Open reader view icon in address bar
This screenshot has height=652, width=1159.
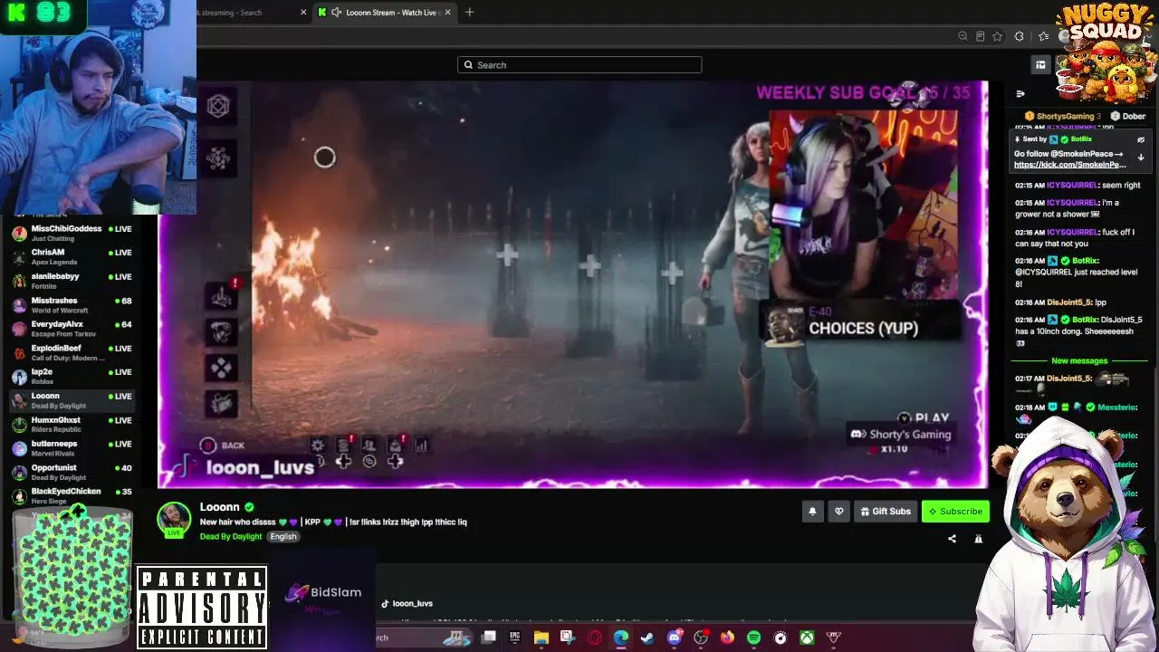981,36
